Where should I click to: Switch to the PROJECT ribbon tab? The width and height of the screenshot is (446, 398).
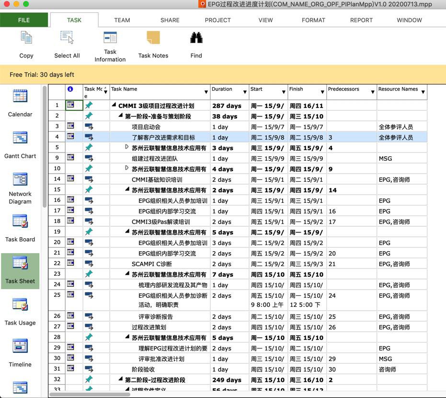(217, 20)
